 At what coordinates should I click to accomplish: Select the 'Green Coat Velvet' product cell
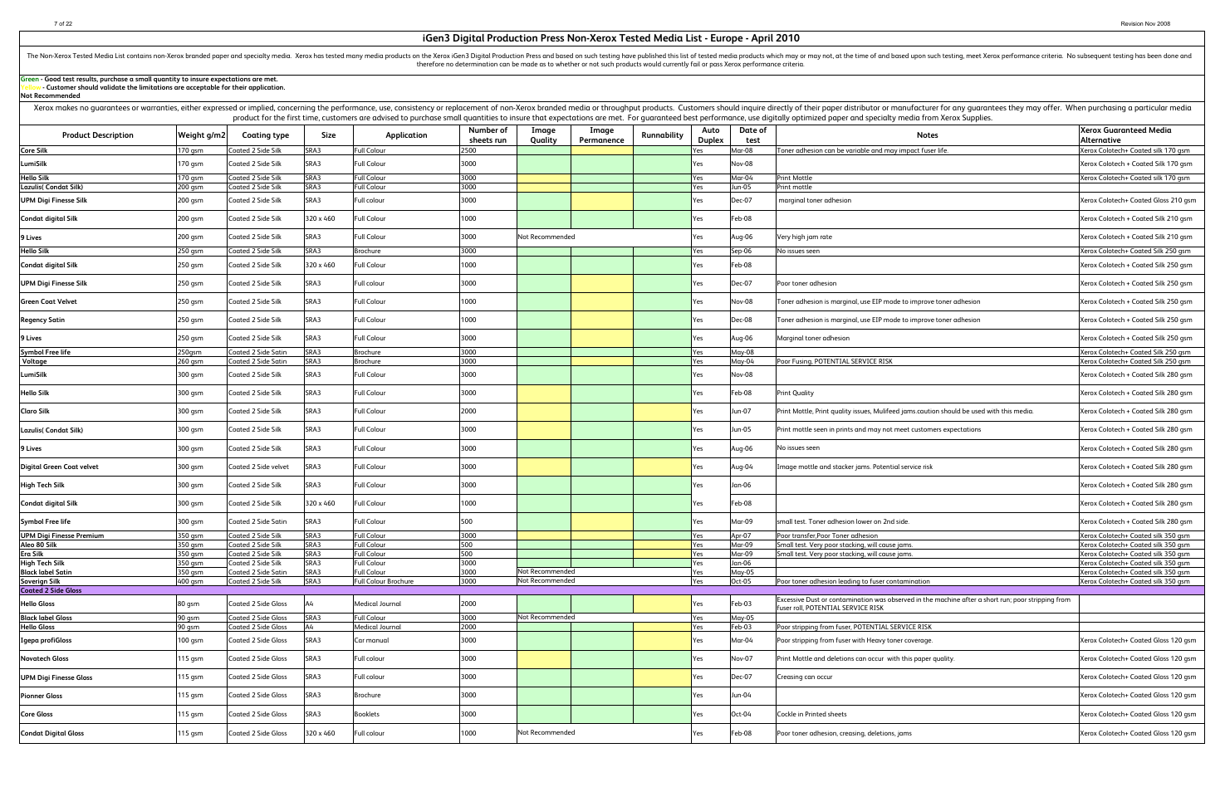(x=98, y=302)
